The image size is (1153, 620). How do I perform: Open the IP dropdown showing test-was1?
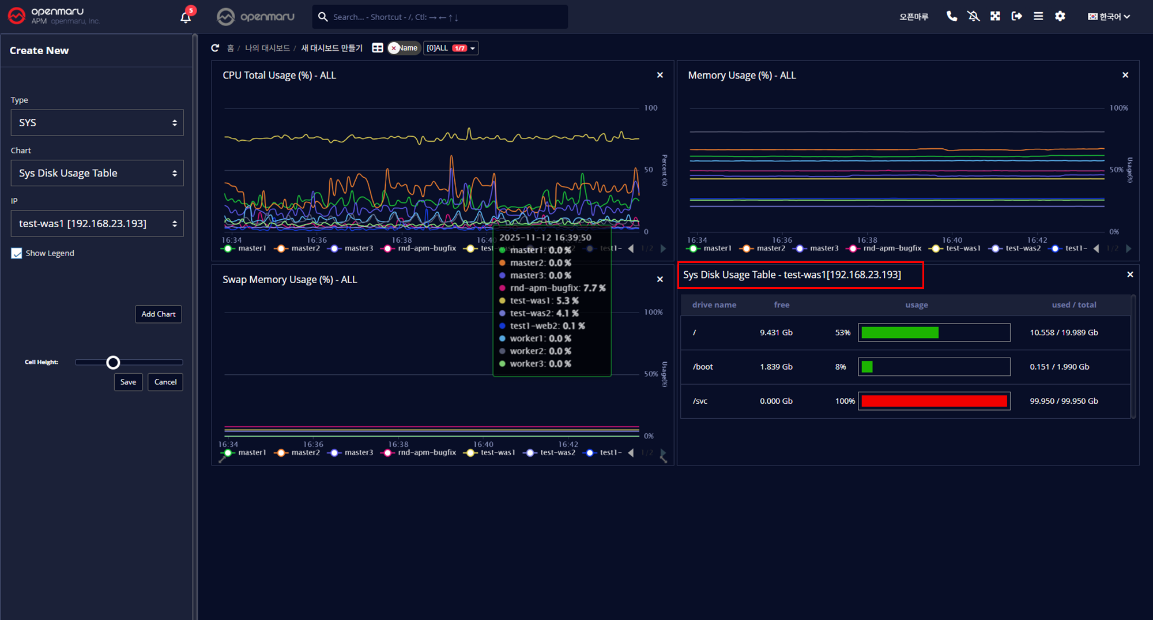(x=97, y=224)
